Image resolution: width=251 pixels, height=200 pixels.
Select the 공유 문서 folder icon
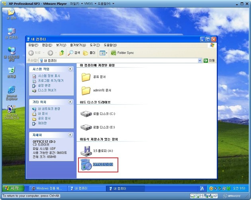tap(94, 77)
